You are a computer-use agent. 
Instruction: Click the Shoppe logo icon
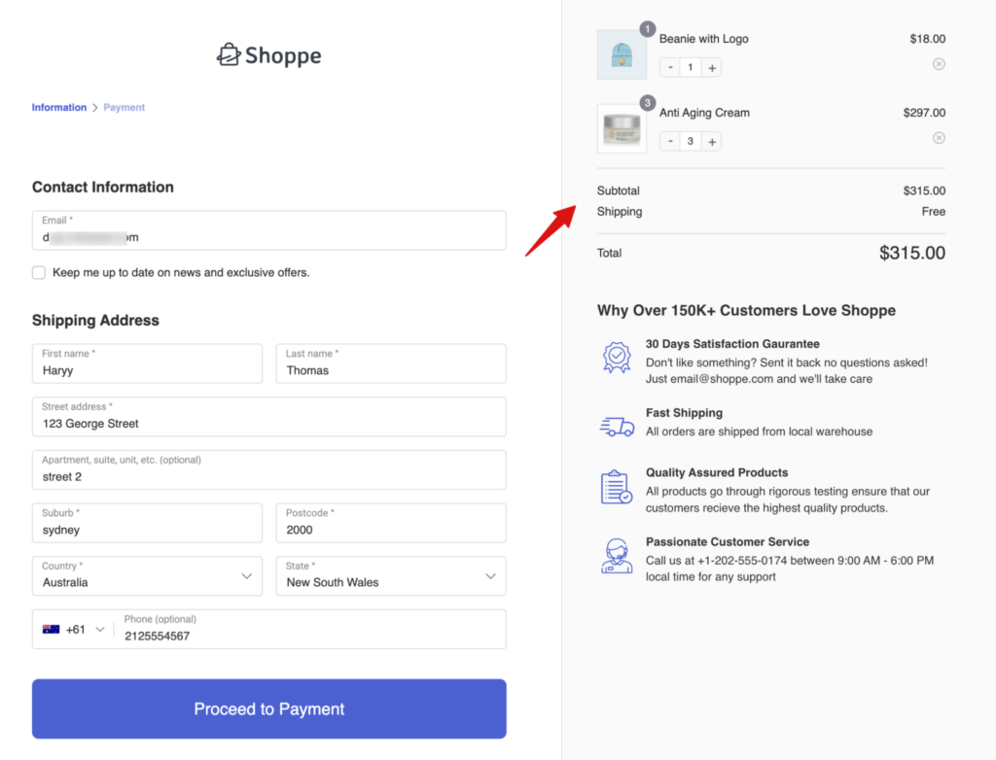tap(228, 55)
